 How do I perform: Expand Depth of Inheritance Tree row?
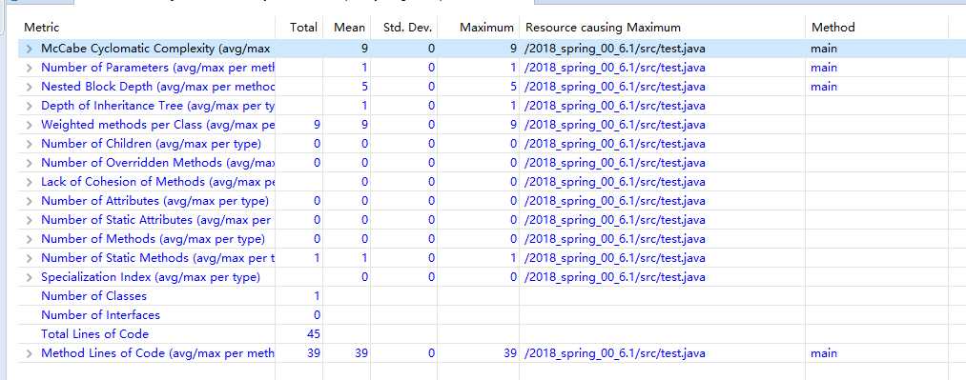click(x=29, y=106)
